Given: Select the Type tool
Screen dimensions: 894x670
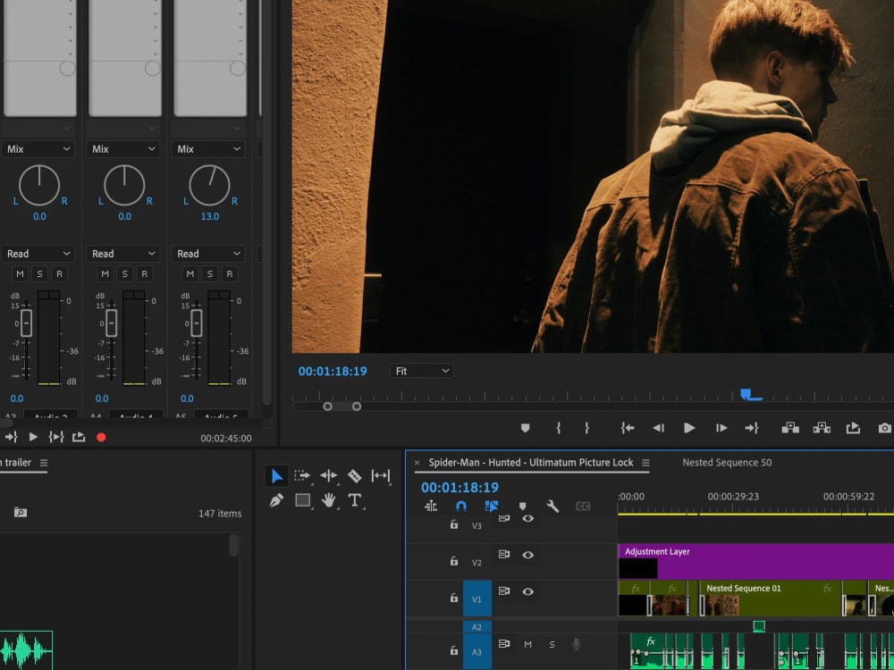Looking at the screenshot, I should click(x=355, y=501).
